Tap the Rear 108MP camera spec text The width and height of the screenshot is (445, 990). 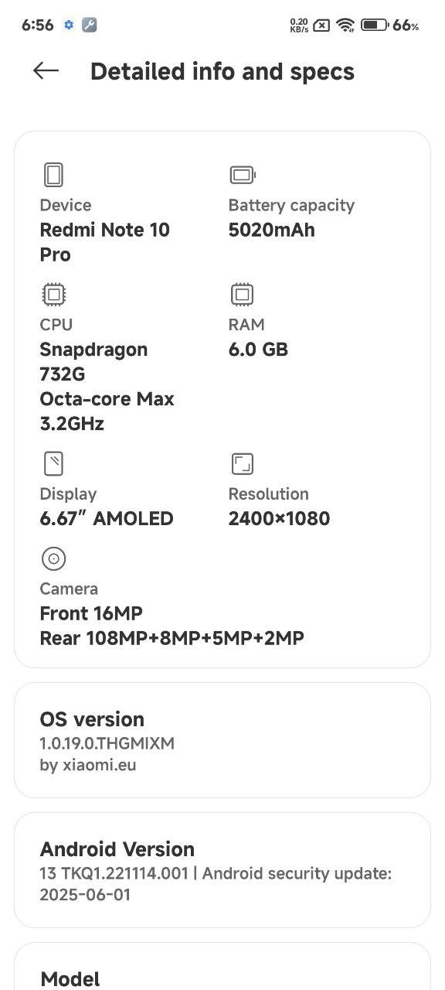pyautogui.click(x=172, y=638)
